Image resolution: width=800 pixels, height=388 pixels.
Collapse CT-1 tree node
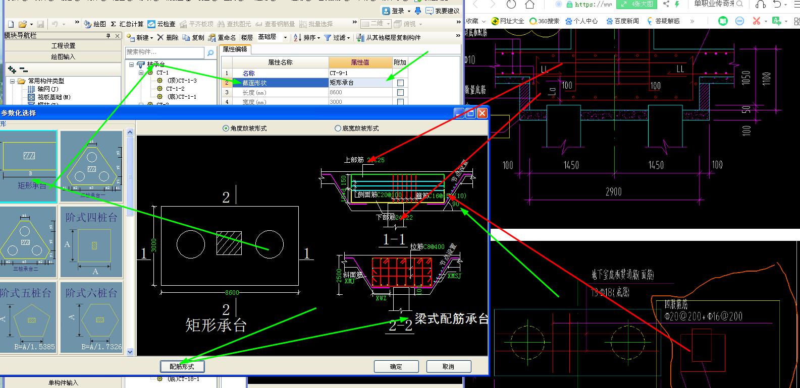point(142,73)
